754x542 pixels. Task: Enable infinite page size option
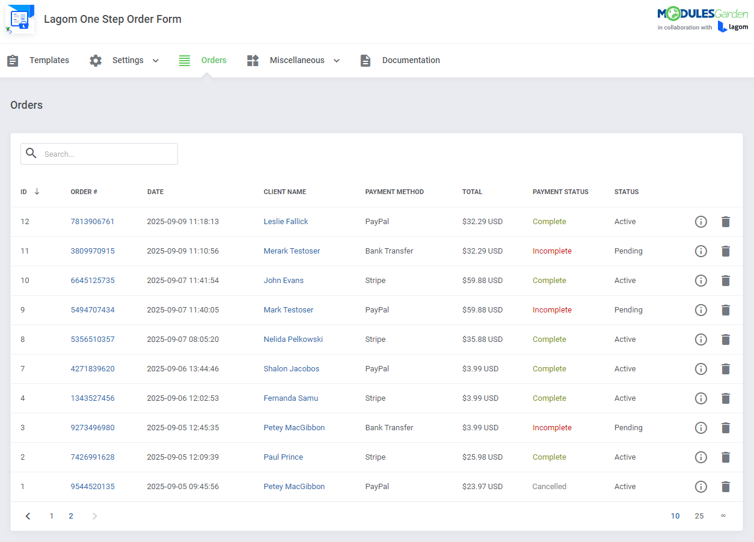(723, 516)
